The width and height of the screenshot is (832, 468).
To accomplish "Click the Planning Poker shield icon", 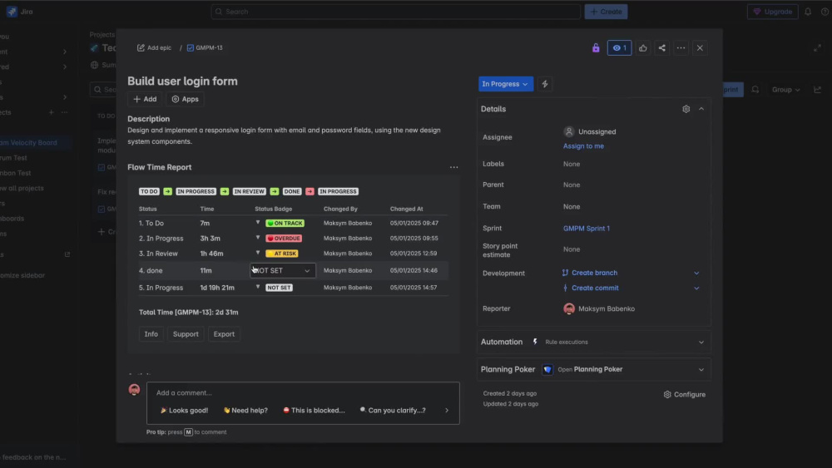I will point(547,369).
